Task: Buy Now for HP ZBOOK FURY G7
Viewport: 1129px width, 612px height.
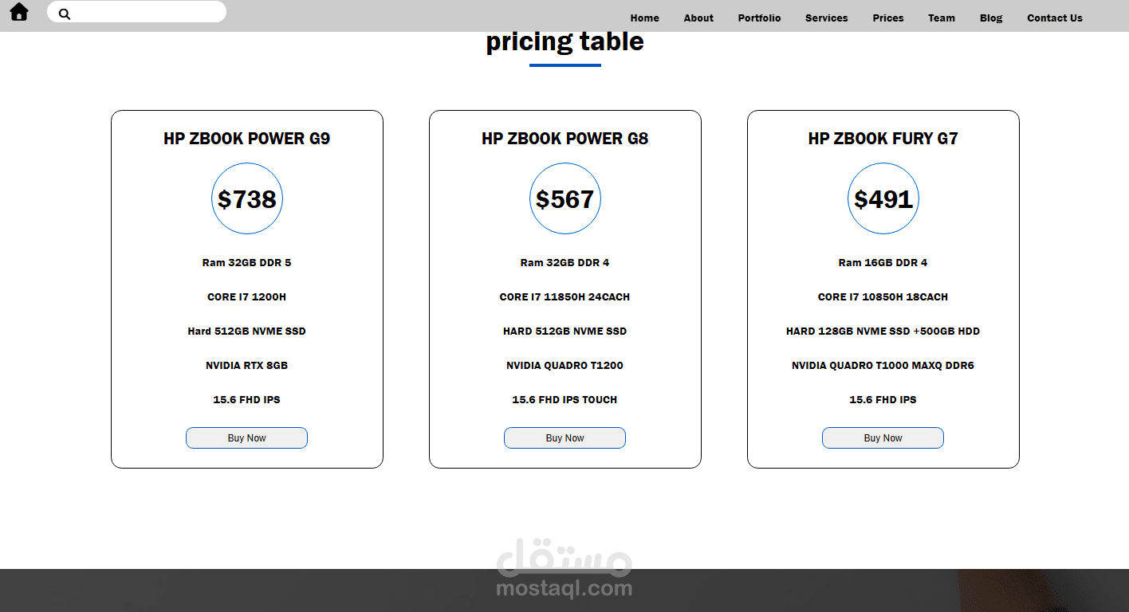Action: click(883, 438)
